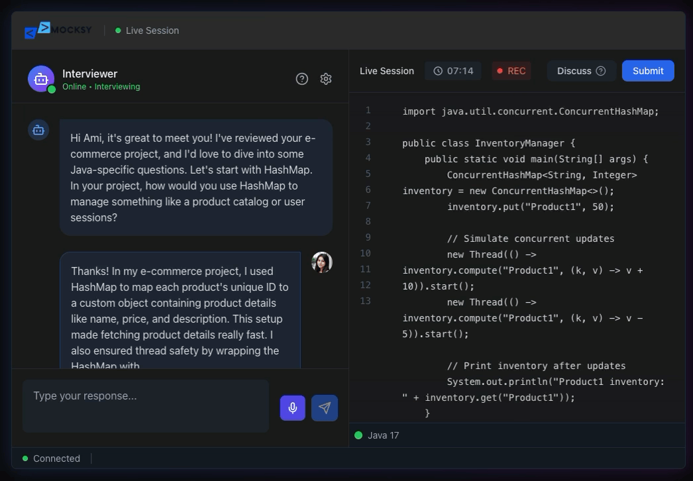The image size is (693, 481).
Task: Click the robot icon beside the first message
Action: coord(38,130)
